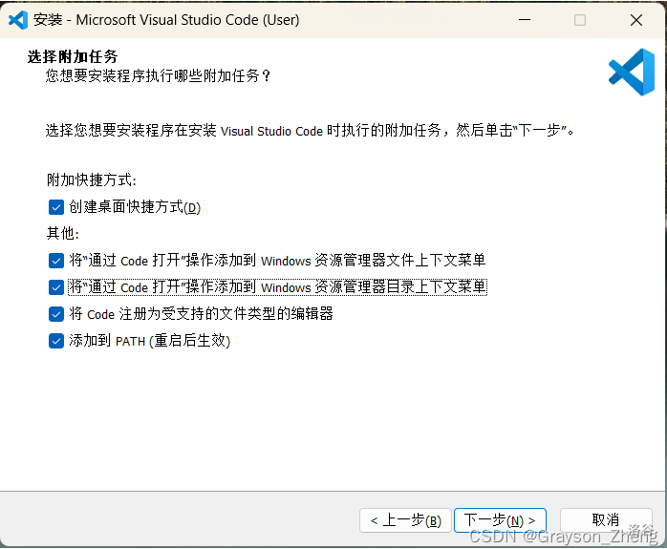
Task: Click the title text 安装 - Microsoft Visual Studio Code (User)
Action: pyautogui.click(x=166, y=20)
